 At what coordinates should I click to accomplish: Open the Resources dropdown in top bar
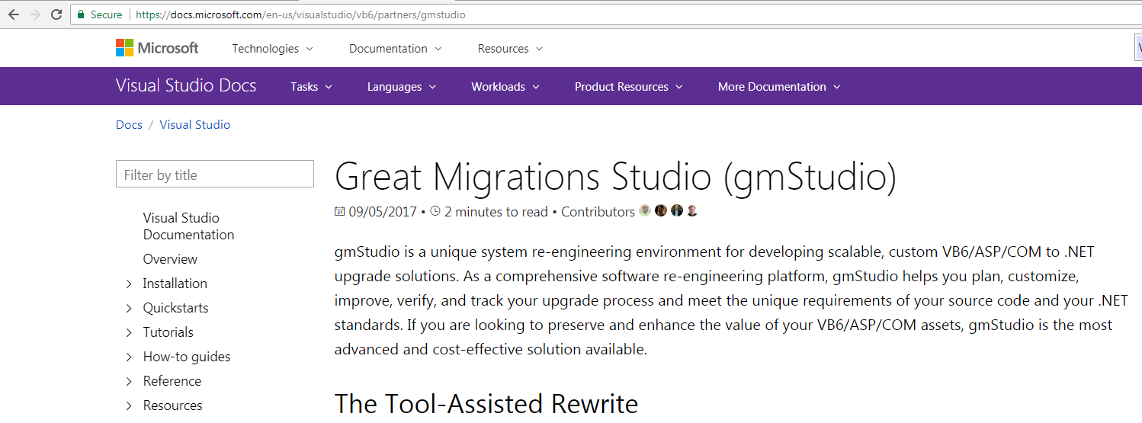[x=510, y=49]
